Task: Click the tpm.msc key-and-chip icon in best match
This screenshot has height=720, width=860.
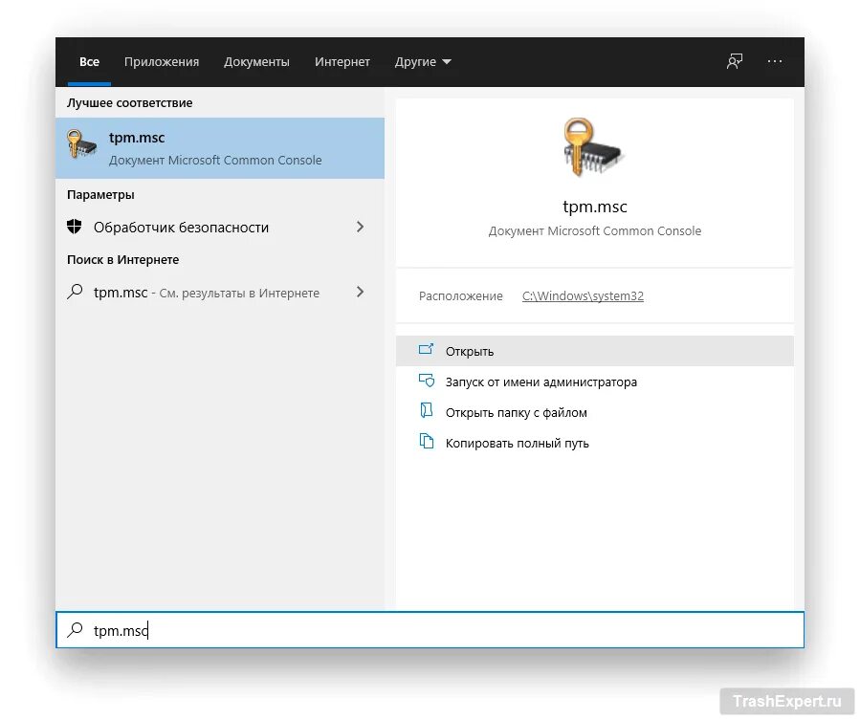Action: pos(81,144)
